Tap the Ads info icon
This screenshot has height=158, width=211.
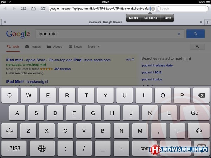[133, 59]
